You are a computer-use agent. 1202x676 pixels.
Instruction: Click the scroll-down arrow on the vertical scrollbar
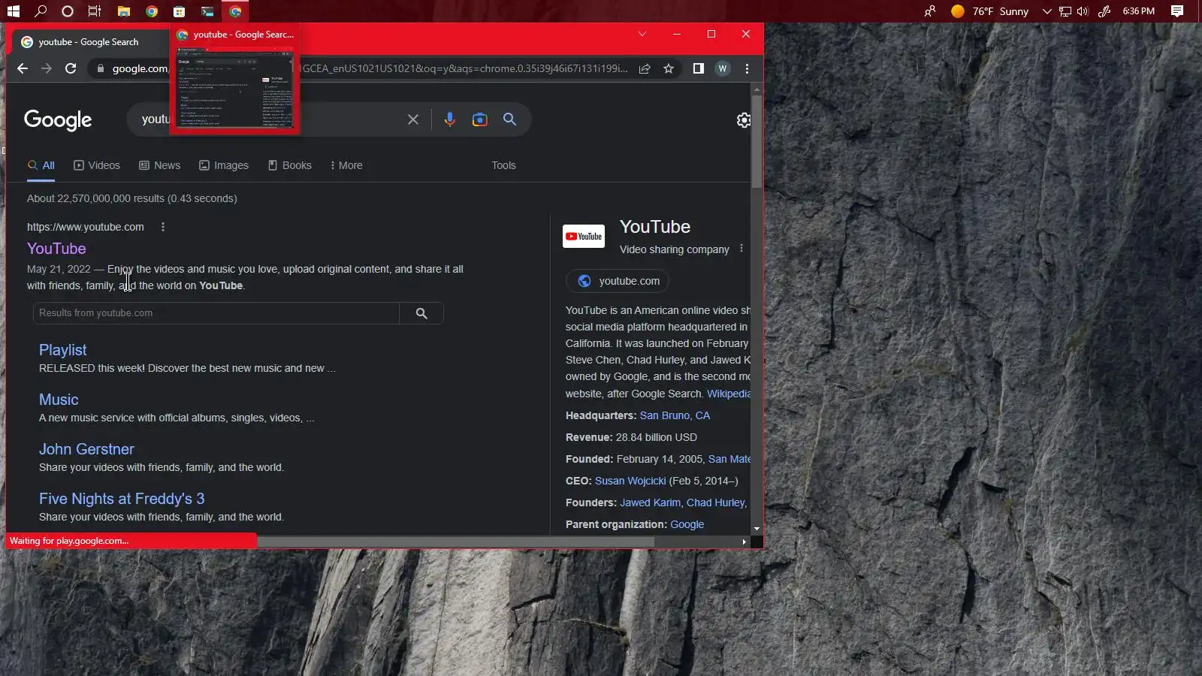click(757, 529)
